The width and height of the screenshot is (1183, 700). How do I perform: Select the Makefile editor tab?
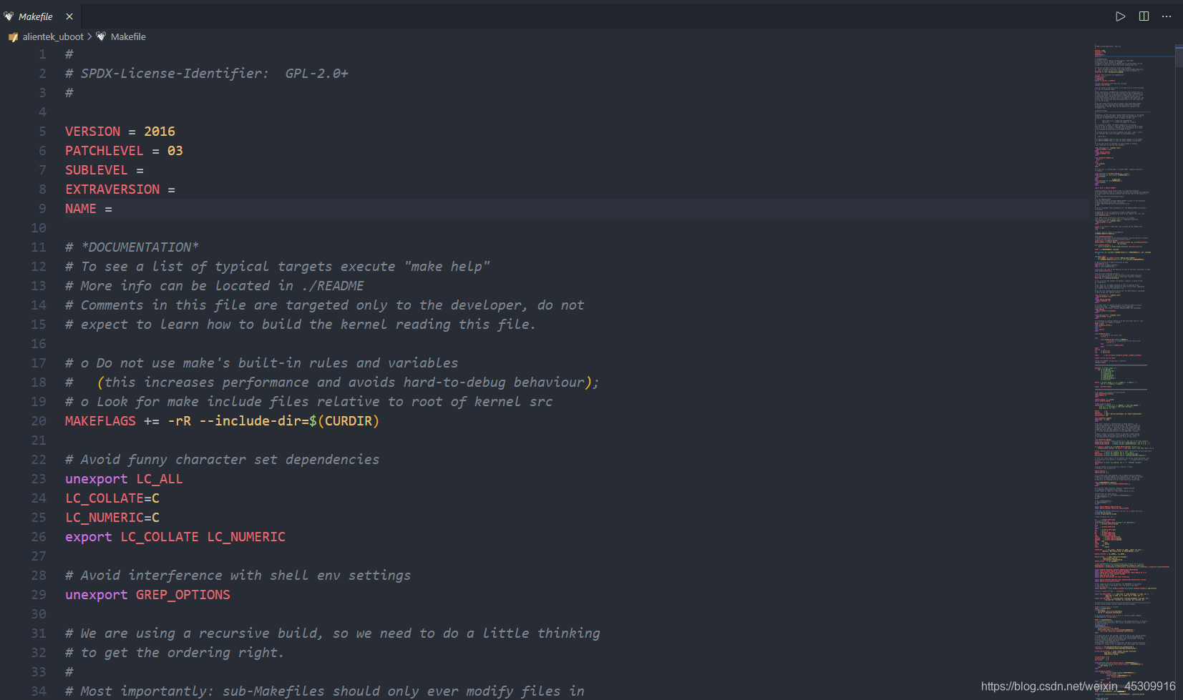pos(39,16)
